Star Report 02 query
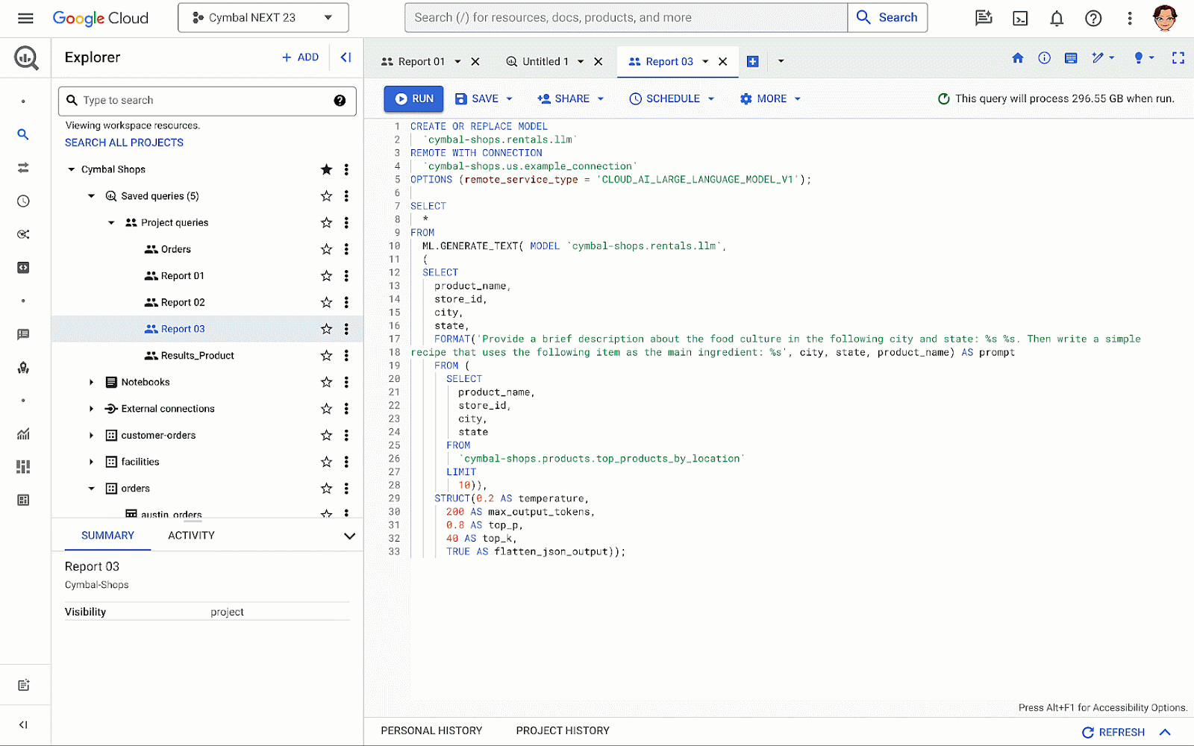The height and width of the screenshot is (746, 1194). pos(326,302)
